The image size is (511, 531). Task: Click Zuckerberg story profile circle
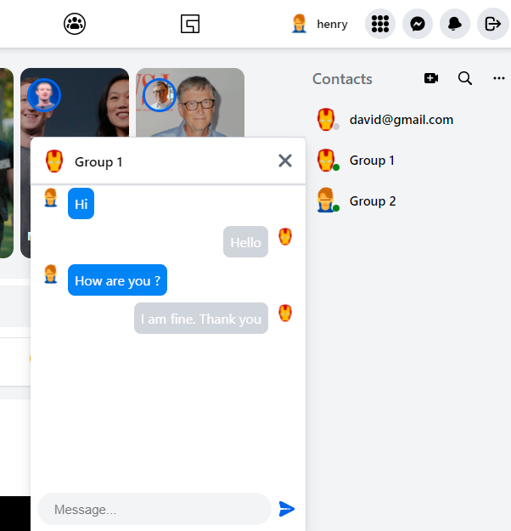44,95
